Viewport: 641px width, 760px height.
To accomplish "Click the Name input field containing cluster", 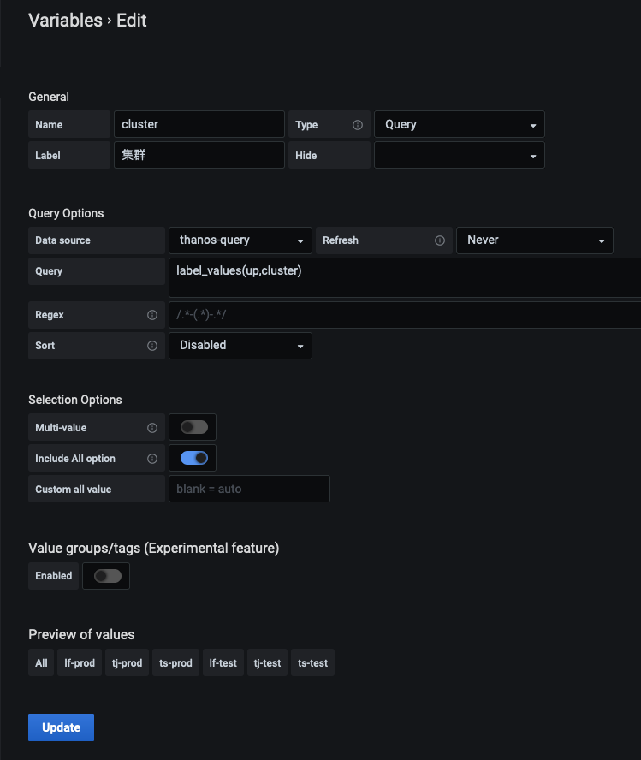I will click(199, 125).
